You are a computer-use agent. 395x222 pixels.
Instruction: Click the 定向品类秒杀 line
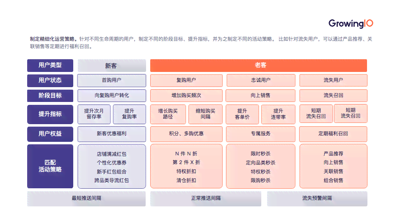tap(260, 163)
